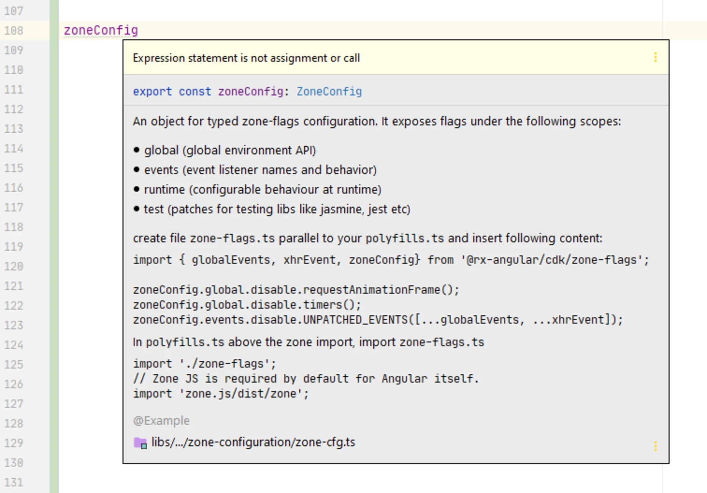Viewport: 707px width, 493px height.
Task: Click the yellow dots icon on the yellow banner
Action: point(655,57)
